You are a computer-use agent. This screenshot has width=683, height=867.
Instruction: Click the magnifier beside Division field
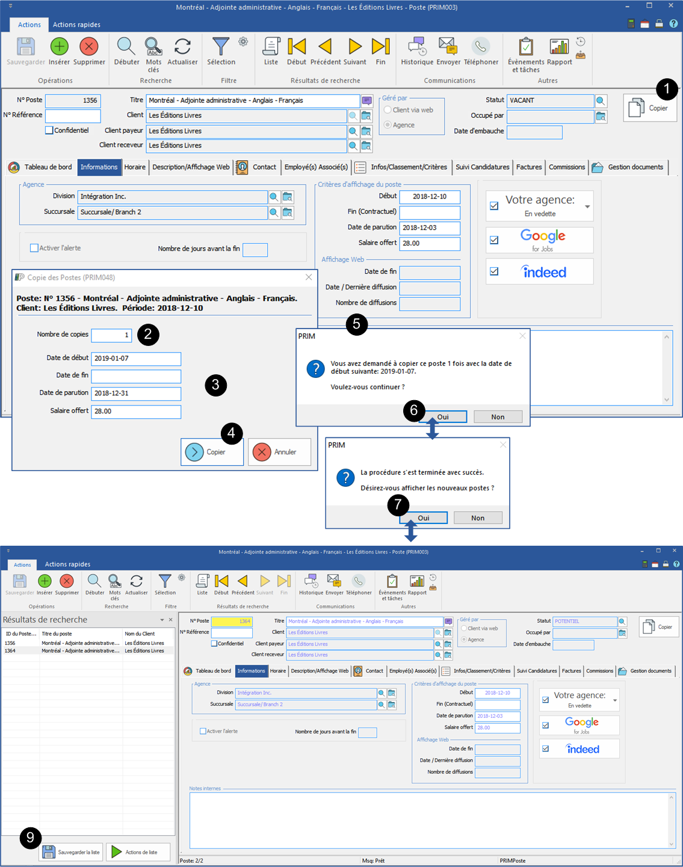[x=274, y=197]
